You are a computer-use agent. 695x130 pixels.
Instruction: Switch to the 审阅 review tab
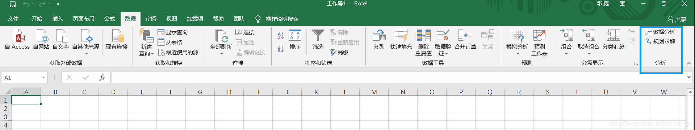[151, 19]
